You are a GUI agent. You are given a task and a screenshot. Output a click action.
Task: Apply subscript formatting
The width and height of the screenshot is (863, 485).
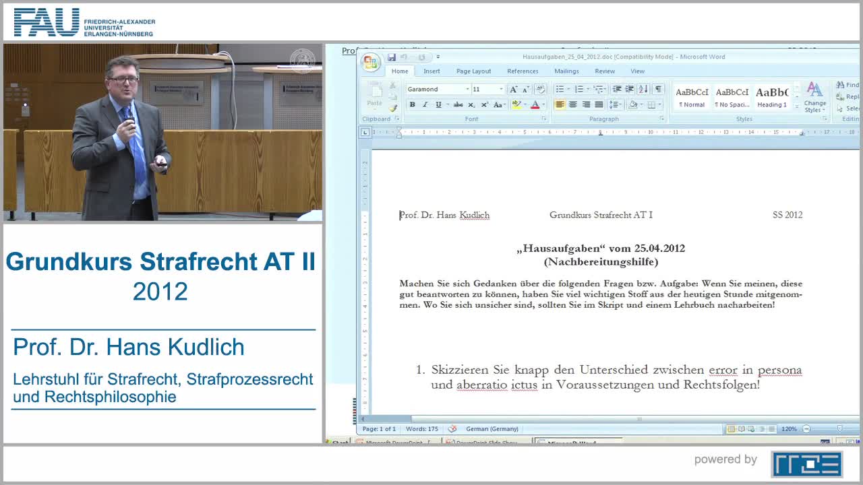(x=471, y=105)
